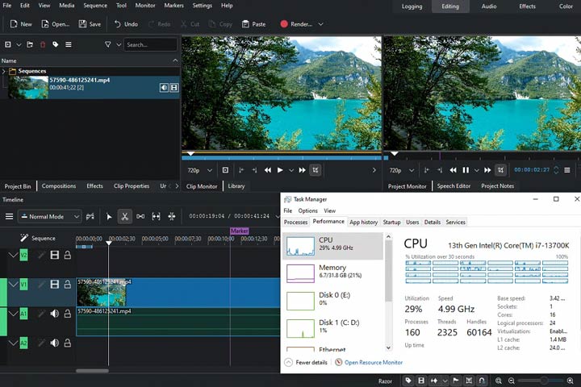Viewport: 581px width, 387px height.
Task: Switch to the Color workspace
Action: [566, 6]
